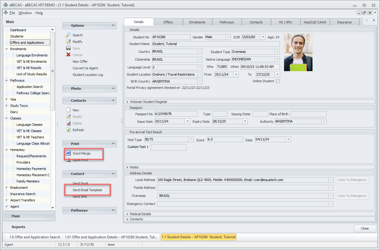Viewport: 380px width, 250px height.
Task: Click the Close button
Action: click(x=365, y=228)
